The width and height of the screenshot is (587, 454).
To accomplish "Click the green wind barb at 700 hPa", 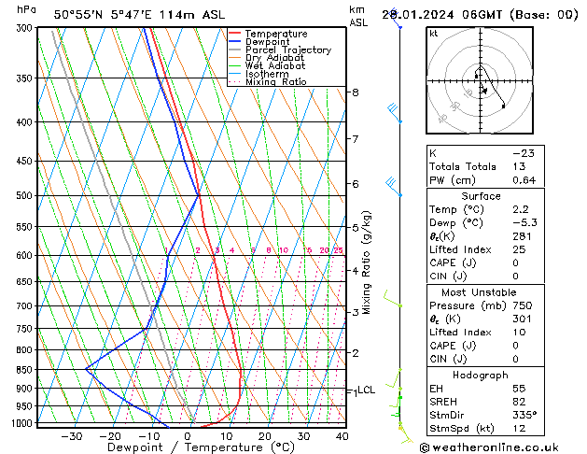I will point(392,299).
